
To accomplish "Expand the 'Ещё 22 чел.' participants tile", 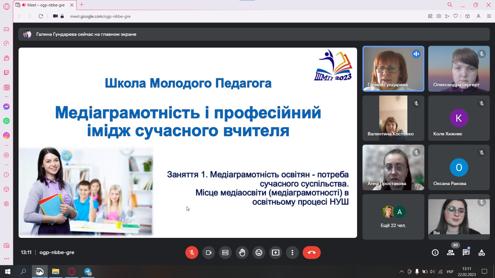I will (x=393, y=217).
